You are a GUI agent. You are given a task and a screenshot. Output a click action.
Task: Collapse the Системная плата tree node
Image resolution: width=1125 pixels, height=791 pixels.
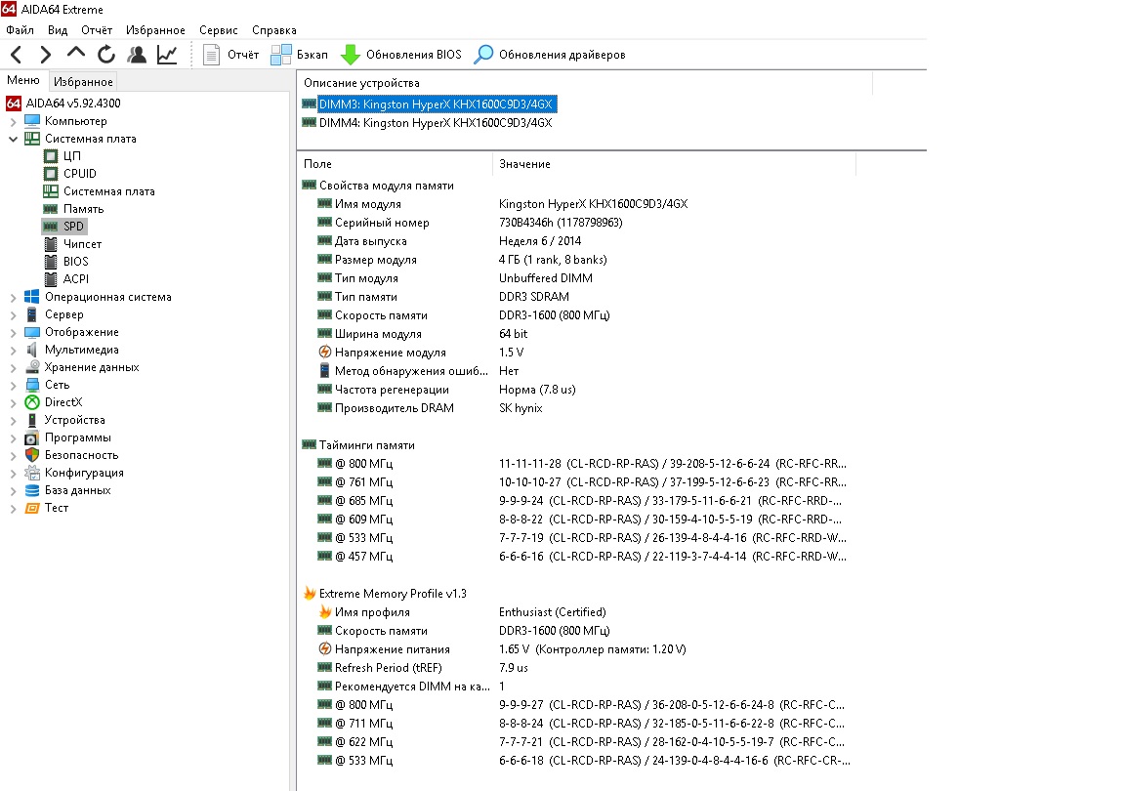[x=13, y=139]
